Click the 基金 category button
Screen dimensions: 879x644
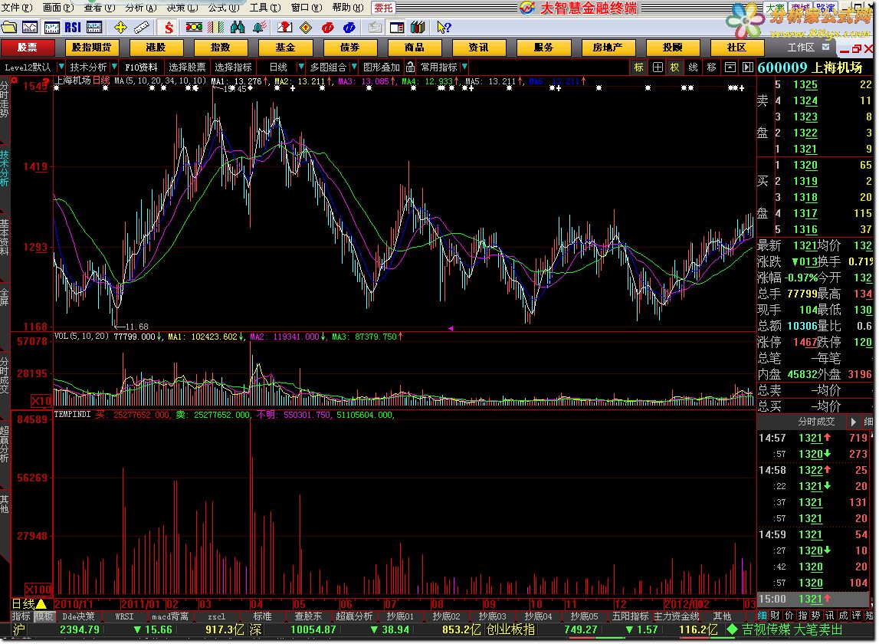(285, 47)
